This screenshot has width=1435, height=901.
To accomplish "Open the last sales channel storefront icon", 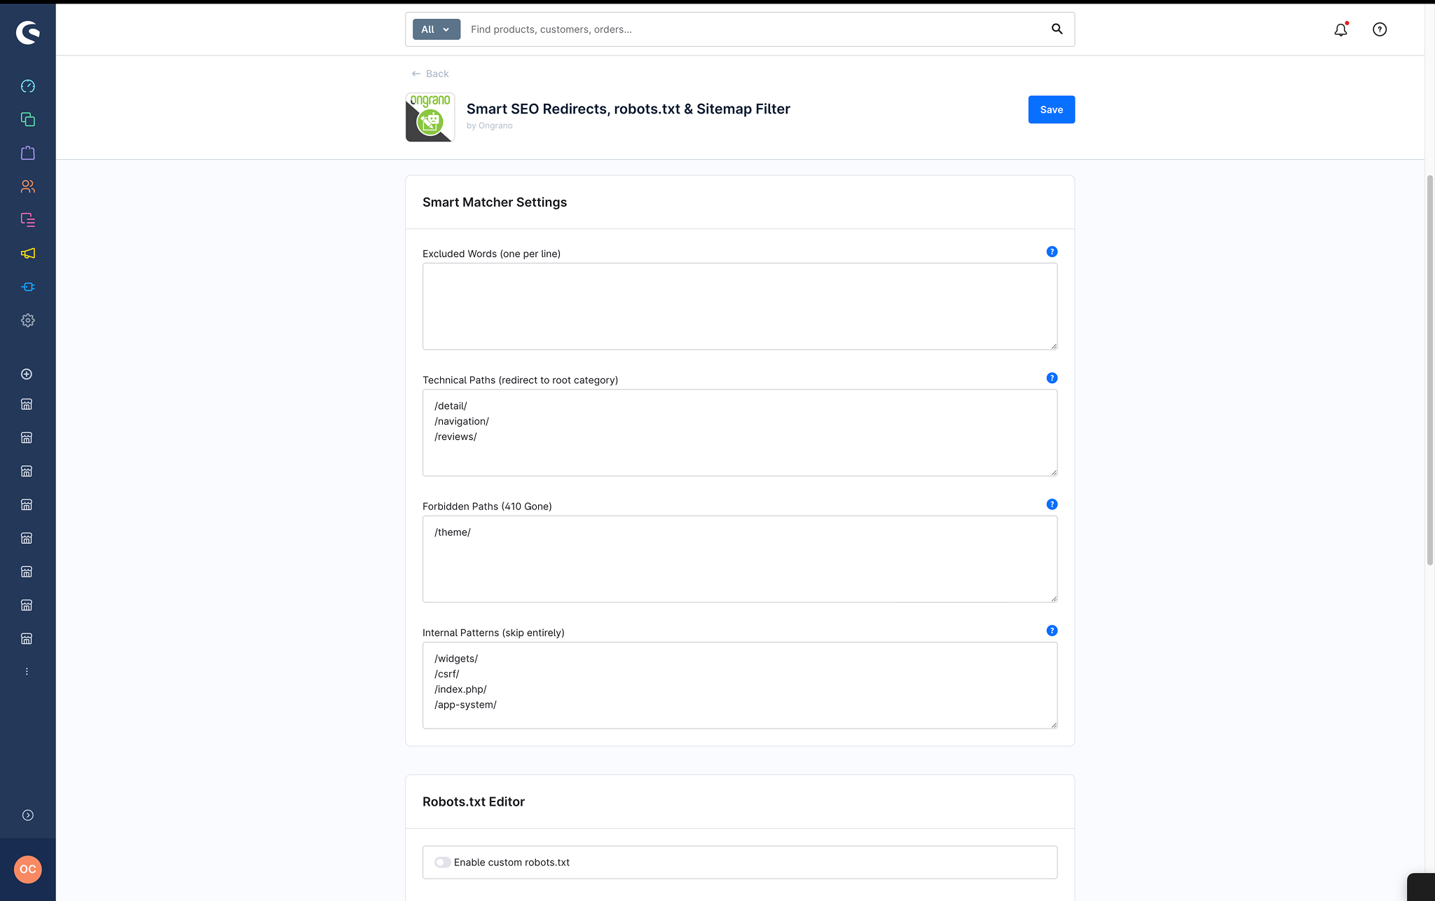I will pos(27,639).
